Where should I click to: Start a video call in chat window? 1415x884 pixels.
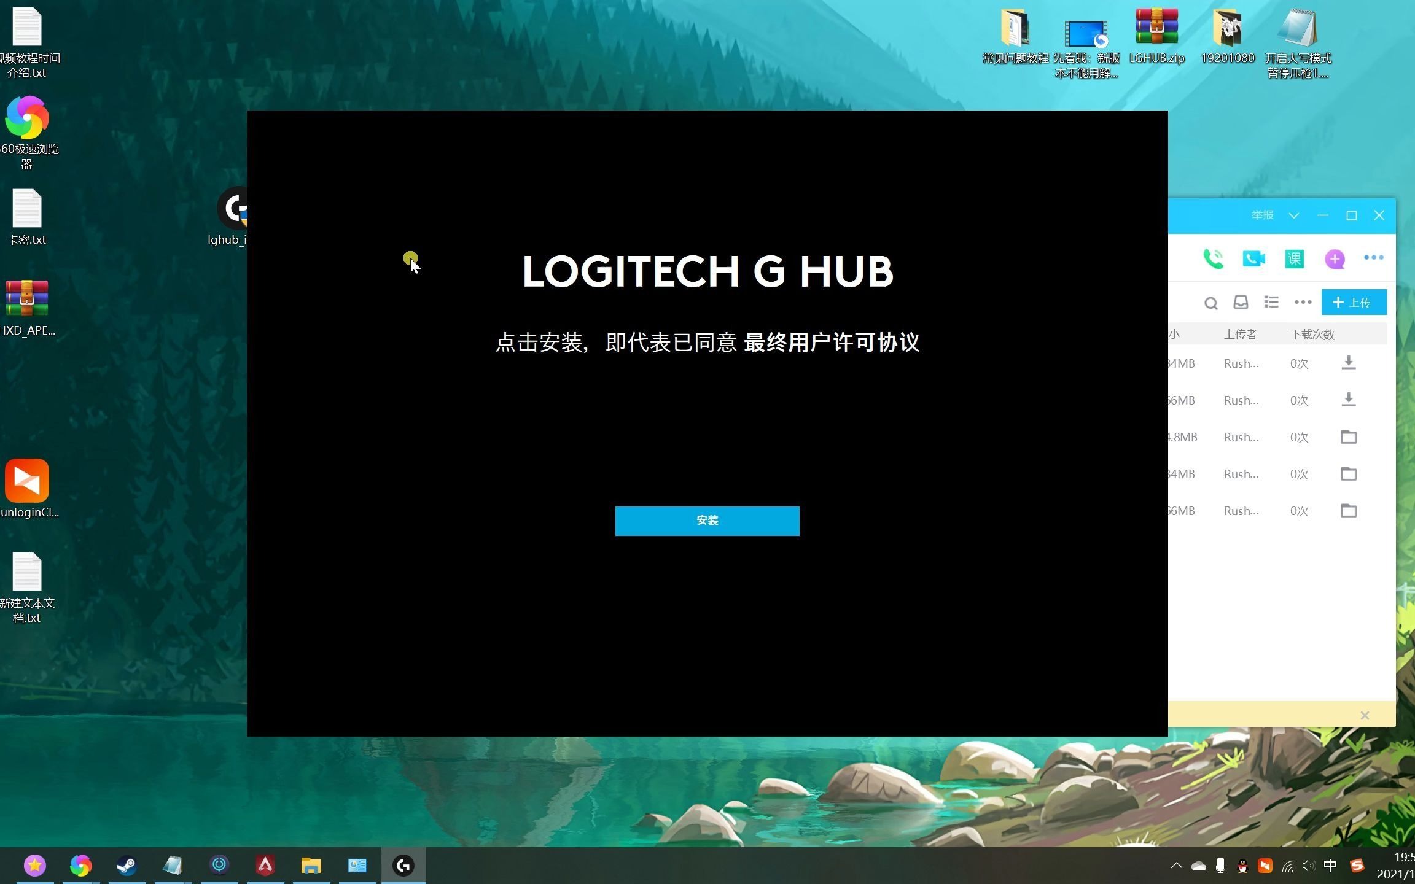click(x=1253, y=258)
